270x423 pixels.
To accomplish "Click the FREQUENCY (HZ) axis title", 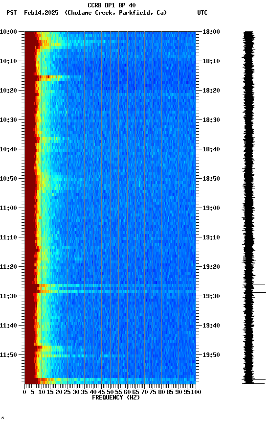I will pyautogui.click(x=116, y=398).
